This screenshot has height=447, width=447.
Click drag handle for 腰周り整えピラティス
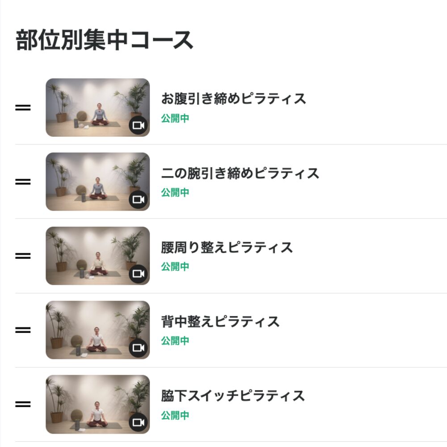coord(23,256)
